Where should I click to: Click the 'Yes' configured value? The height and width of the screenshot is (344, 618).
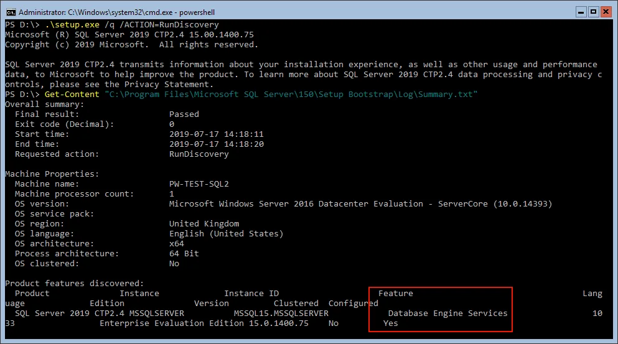click(391, 323)
